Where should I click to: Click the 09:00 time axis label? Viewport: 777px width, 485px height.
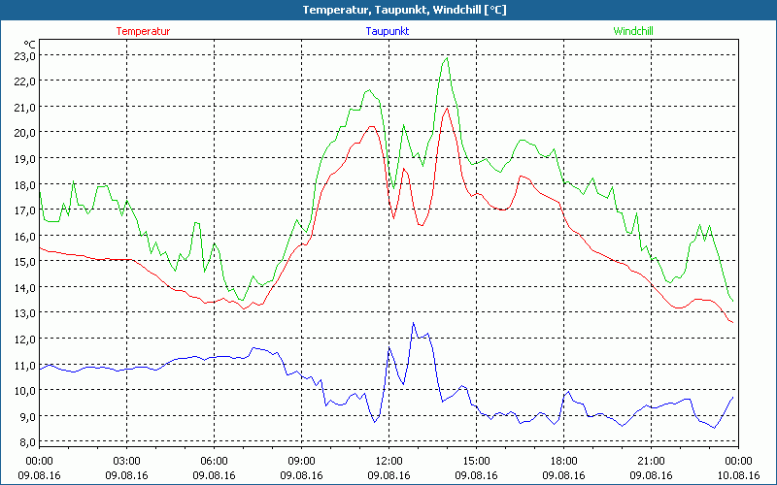pos(301,461)
